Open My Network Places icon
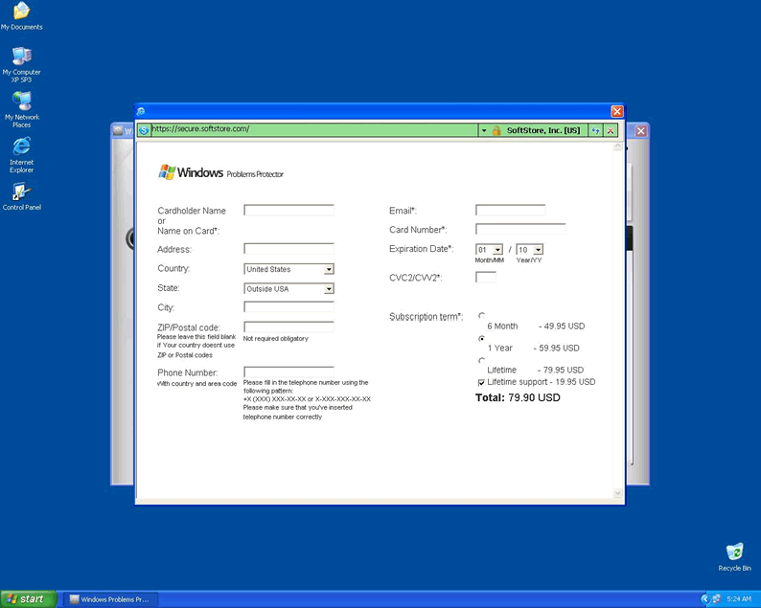Viewport: 761px width, 608px height. pyautogui.click(x=21, y=101)
